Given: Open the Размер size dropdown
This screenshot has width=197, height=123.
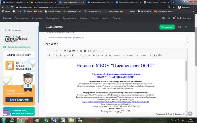Looking at the screenshot, I should (146, 55).
